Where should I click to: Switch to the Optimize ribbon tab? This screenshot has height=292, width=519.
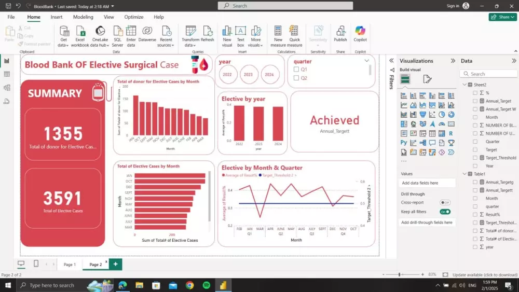click(x=134, y=17)
